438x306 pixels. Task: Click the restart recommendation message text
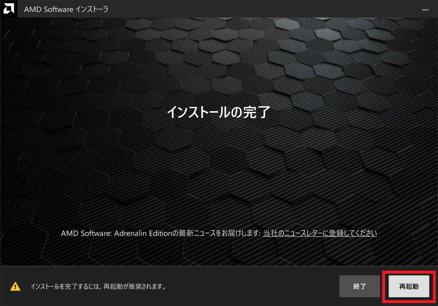click(98, 287)
